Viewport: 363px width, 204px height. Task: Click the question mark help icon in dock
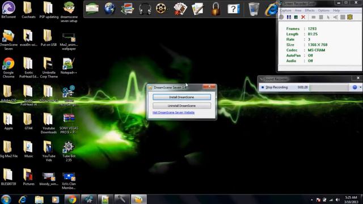[233, 9]
